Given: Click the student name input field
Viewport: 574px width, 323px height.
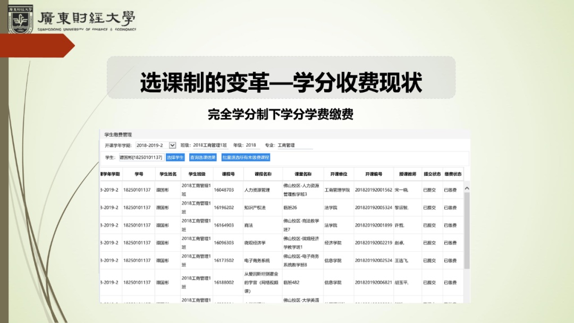Looking at the screenshot, I should point(140,157).
